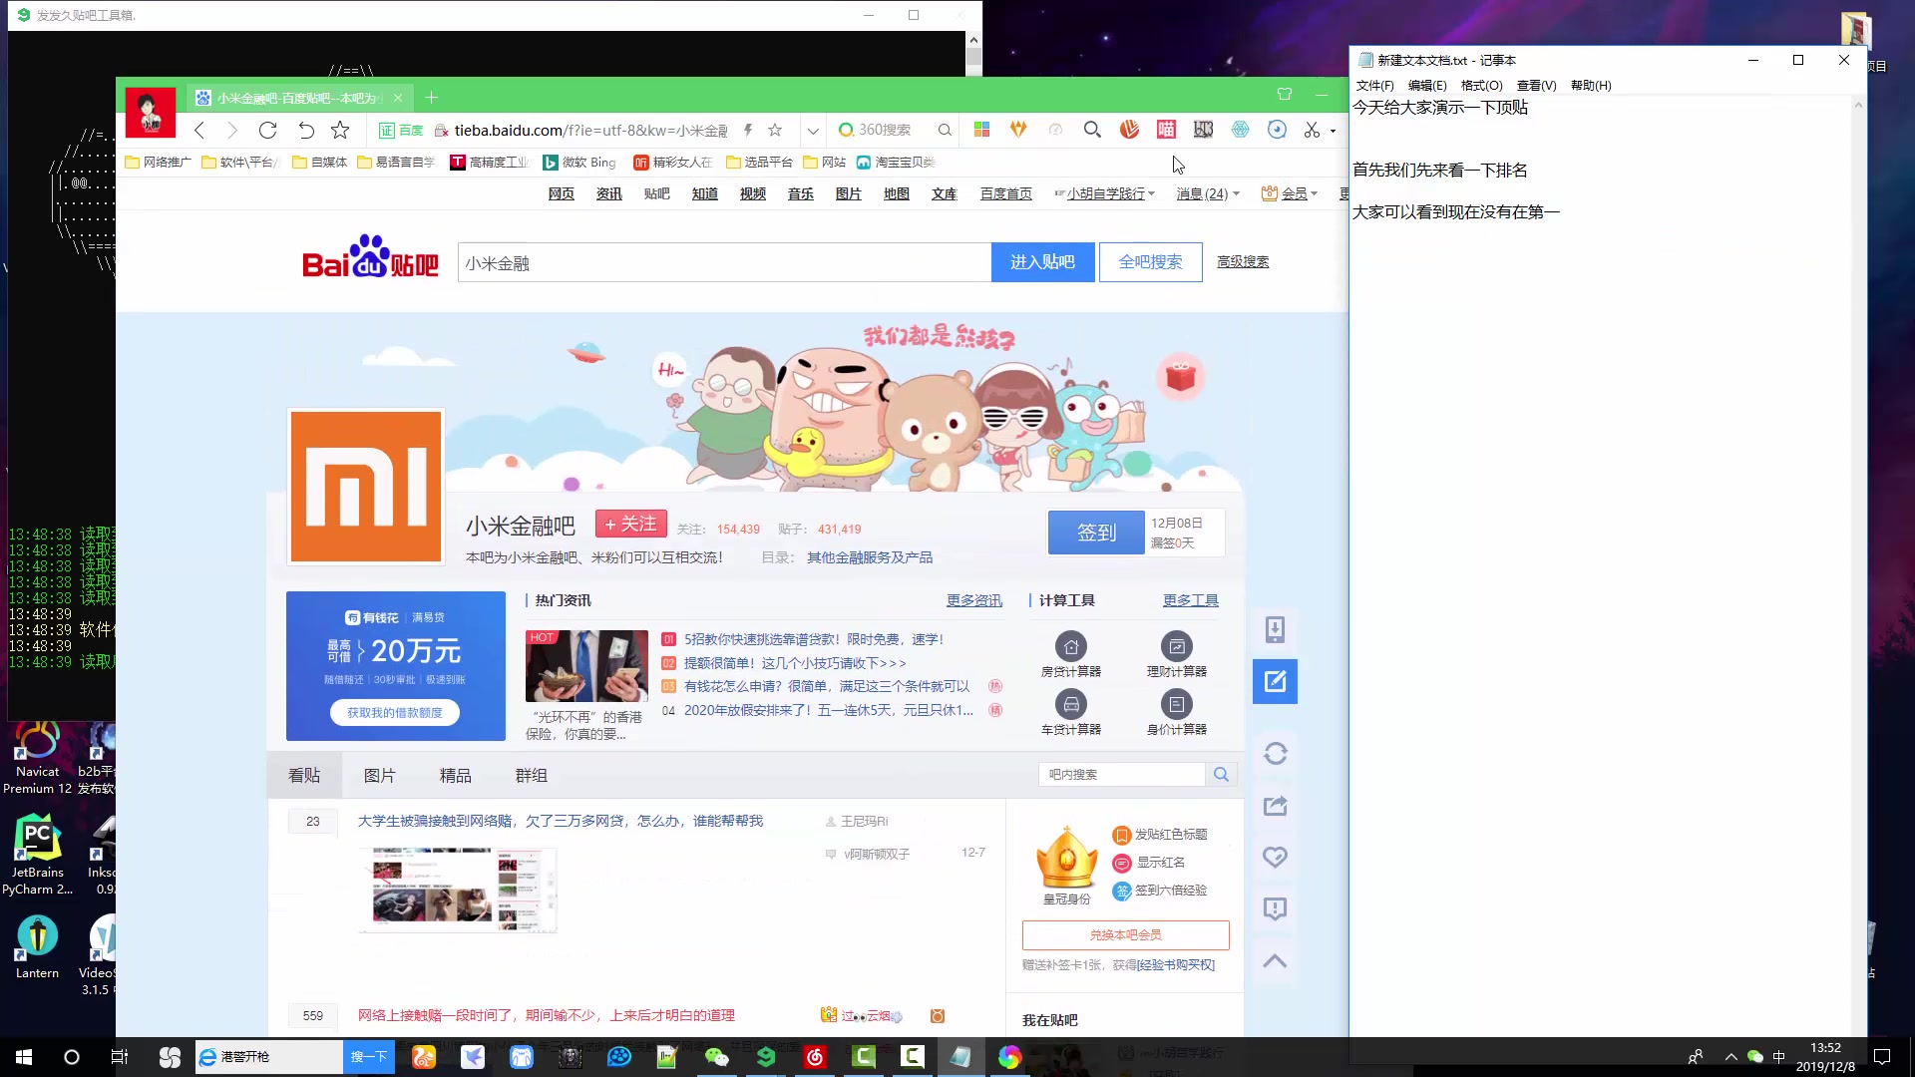1915x1077 pixels.
Task: Switch to the 图片 tab in the forum
Action: 379,776
